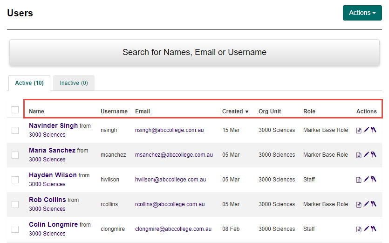Tick the checkbox for Rob Collins
Screen dimensions: 389x243
15,204
